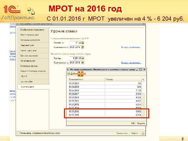Click the orange expand arrows icon

click(x=80, y=74)
